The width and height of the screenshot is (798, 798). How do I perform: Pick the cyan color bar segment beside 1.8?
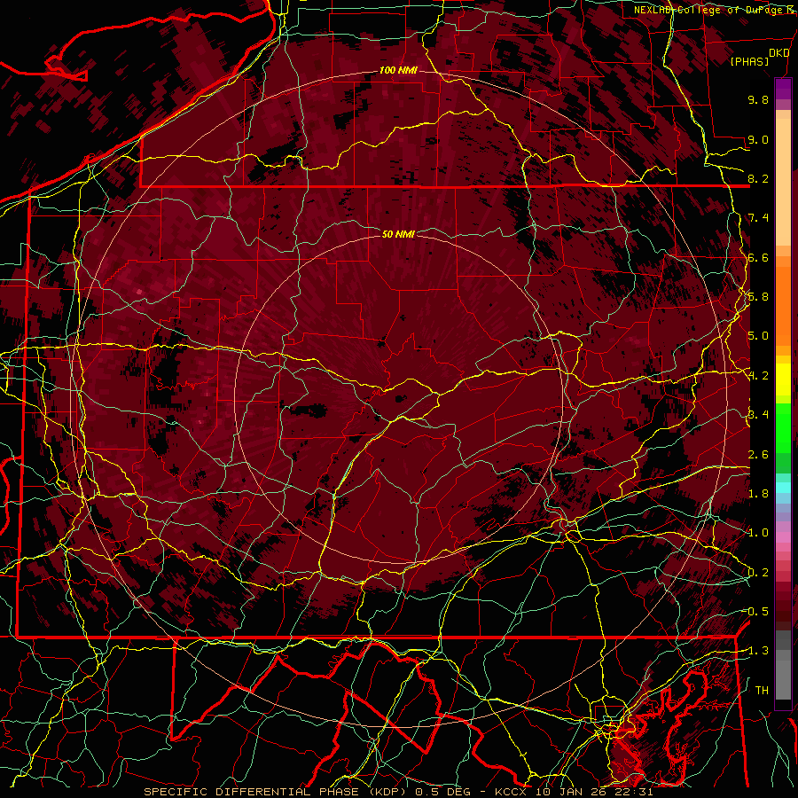tap(783, 488)
